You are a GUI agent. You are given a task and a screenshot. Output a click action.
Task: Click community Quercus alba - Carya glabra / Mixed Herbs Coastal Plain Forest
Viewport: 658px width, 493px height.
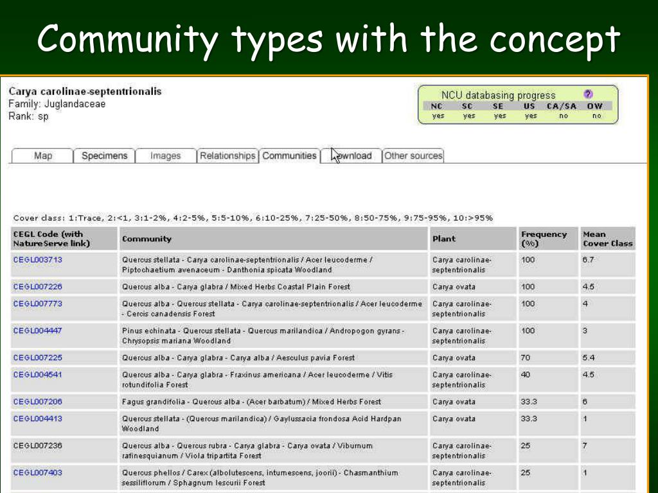[x=236, y=287]
